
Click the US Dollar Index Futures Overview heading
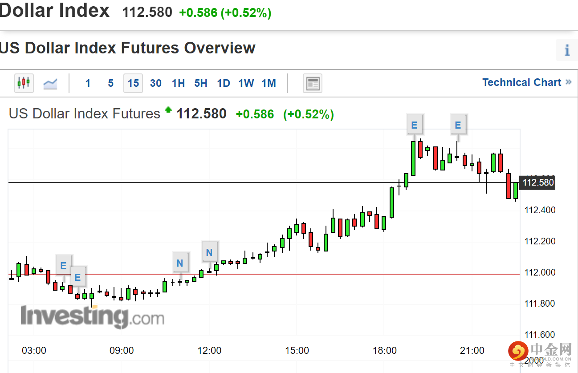pos(127,48)
